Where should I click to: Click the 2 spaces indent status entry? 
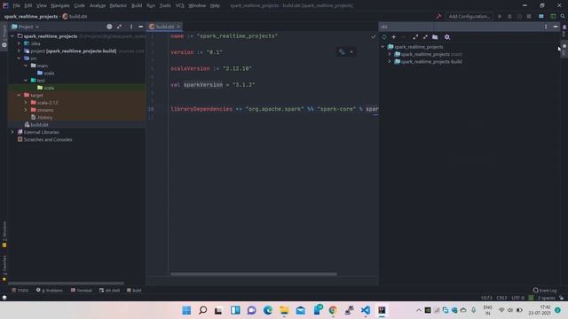pyautogui.click(x=546, y=298)
